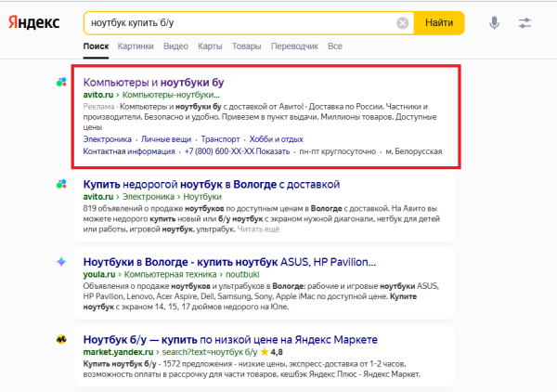This screenshot has width=557, height=392.
Task: Click Avito favicon beside the ad result
Action: coord(61,82)
